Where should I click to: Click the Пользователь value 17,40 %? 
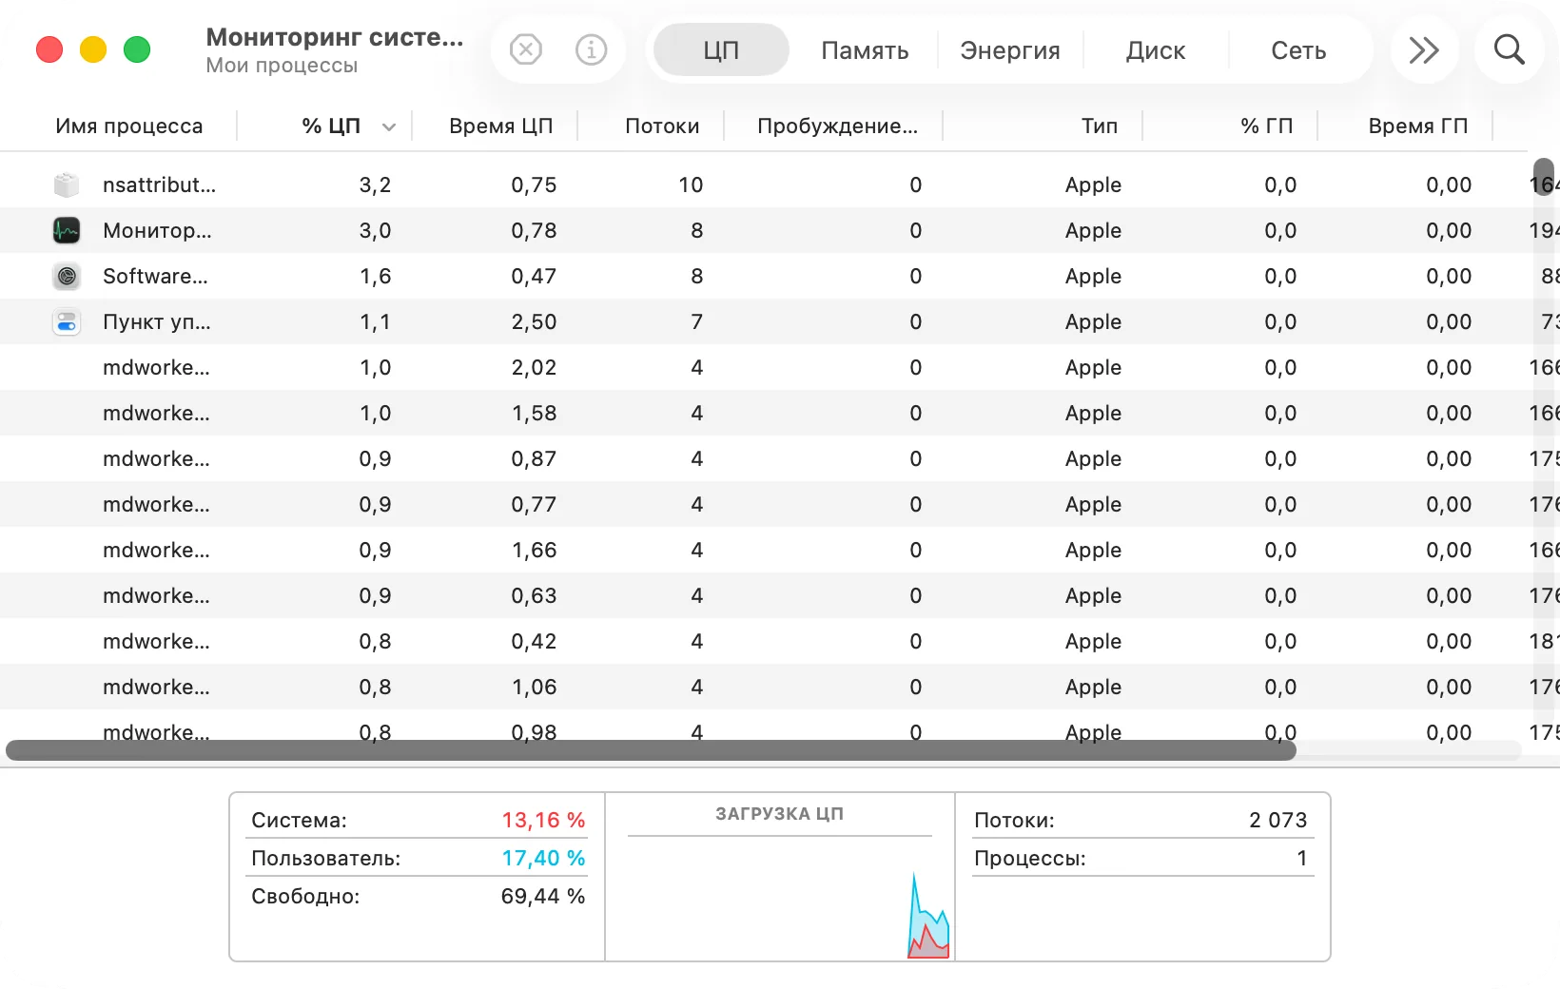pyautogui.click(x=543, y=858)
